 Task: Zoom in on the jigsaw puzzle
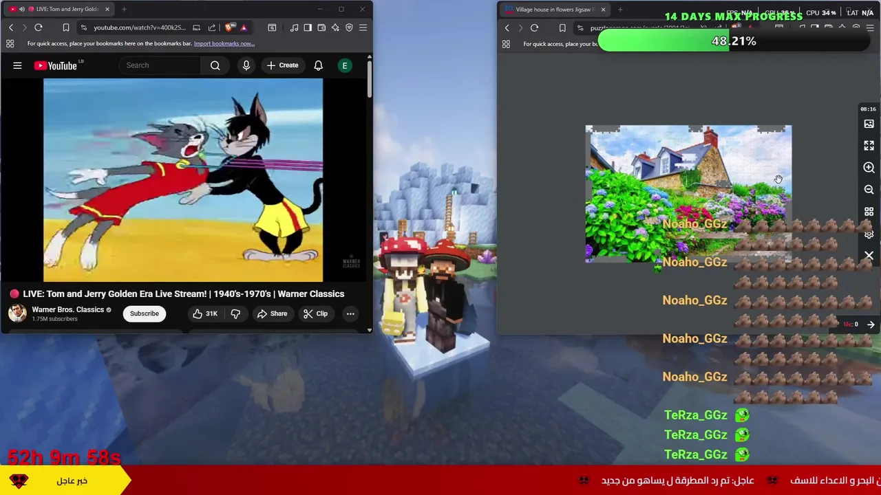[869, 168]
